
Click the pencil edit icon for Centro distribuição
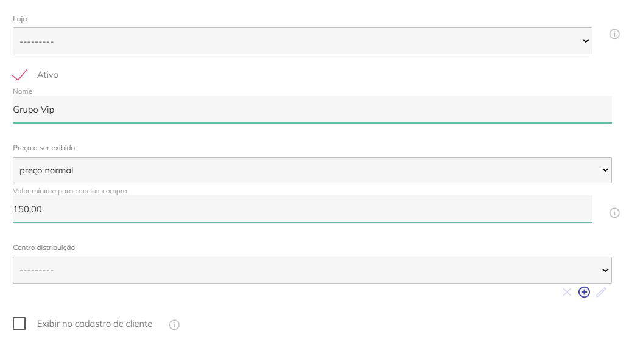tap(602, 292)
